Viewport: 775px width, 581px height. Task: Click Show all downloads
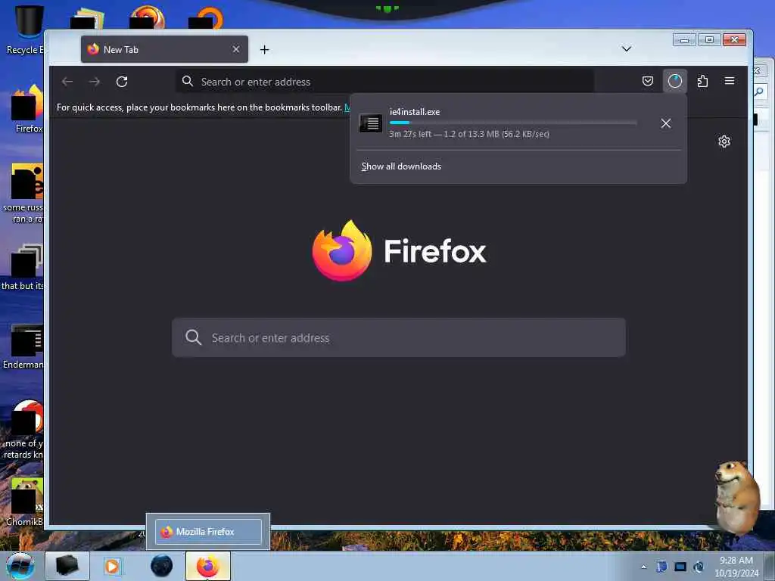(x=401, y=166)
